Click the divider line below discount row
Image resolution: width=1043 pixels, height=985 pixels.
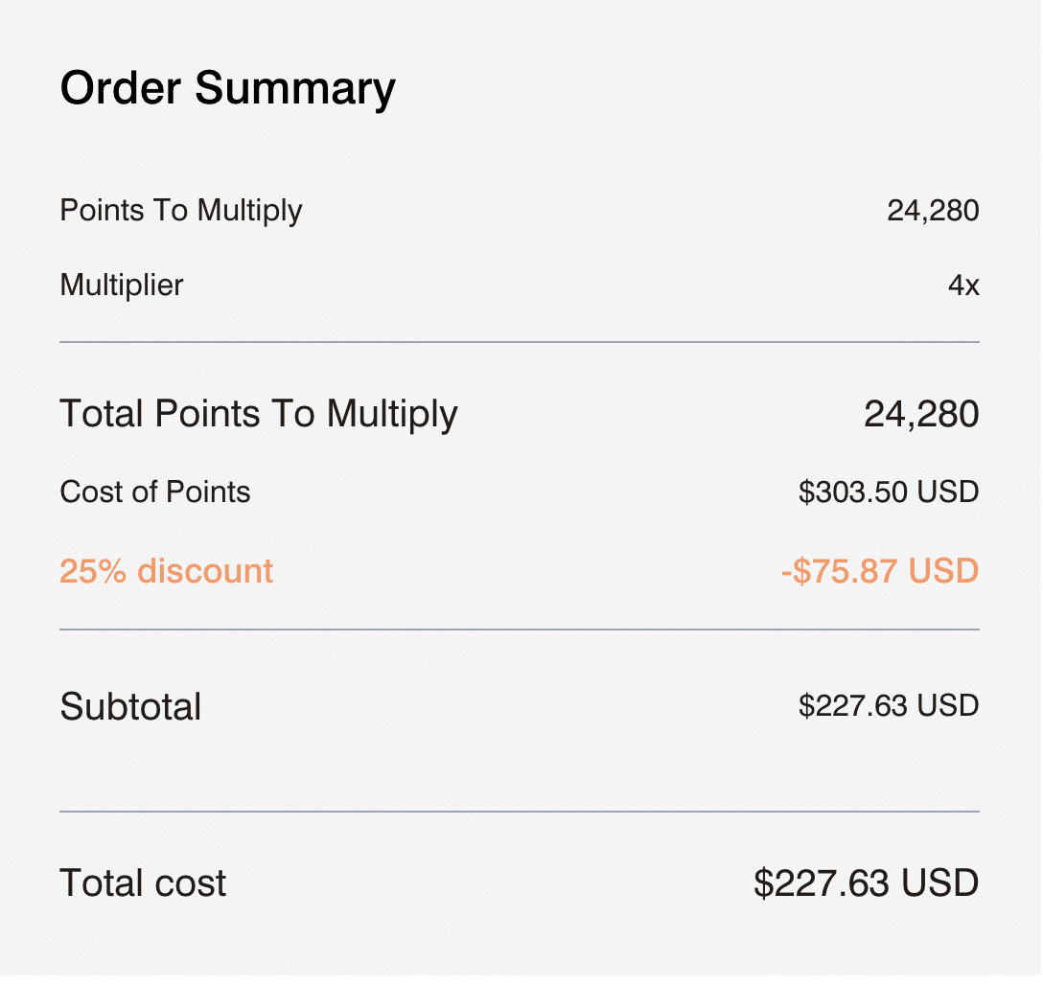pyautogui.click(x=520, y=630)
